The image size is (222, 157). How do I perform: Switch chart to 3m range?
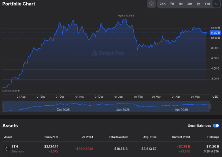[189, 4]
